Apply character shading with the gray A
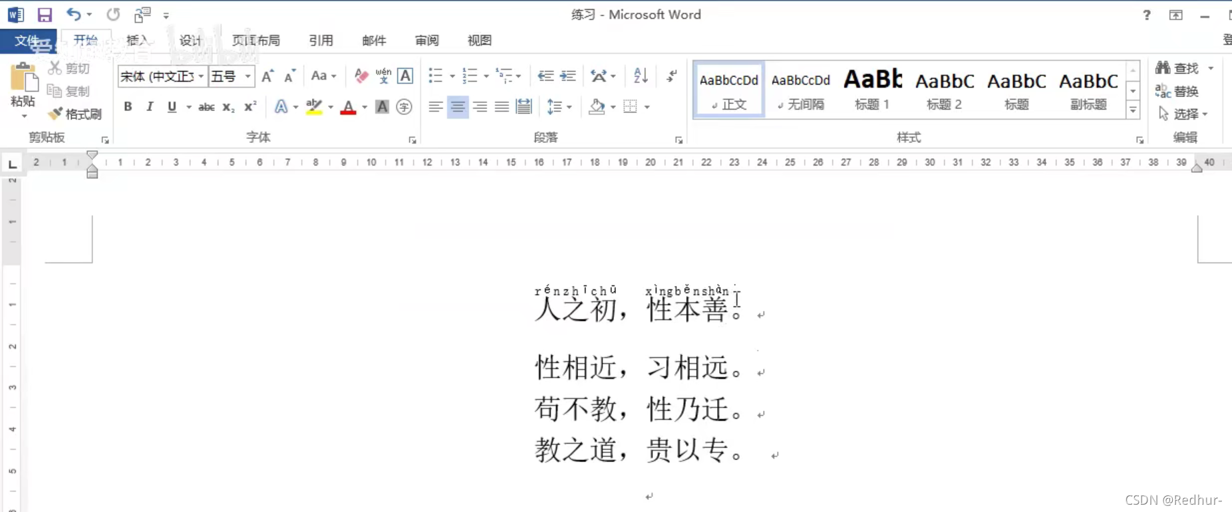Image resolution: width=1232 pixels, height=512 pixels. [382, 106]
